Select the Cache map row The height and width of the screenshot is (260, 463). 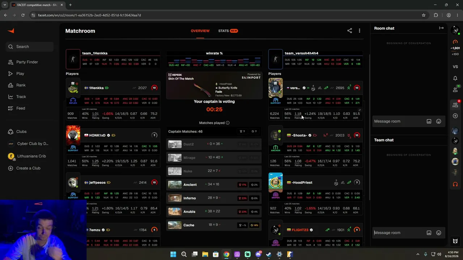(214, 225)
